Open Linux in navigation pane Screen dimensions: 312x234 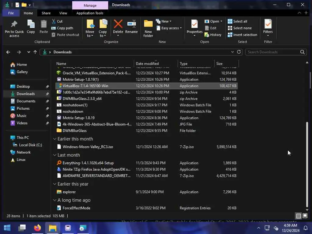pyautogui.click(x=21, y=160)
